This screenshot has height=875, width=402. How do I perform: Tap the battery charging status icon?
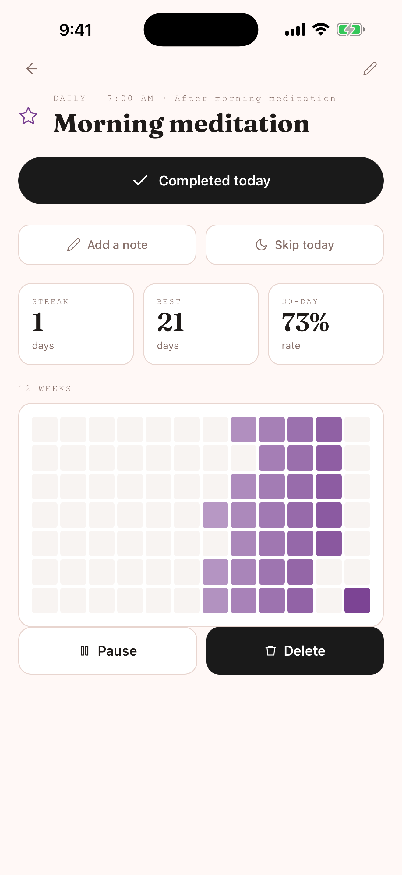[x=351, y=30]
